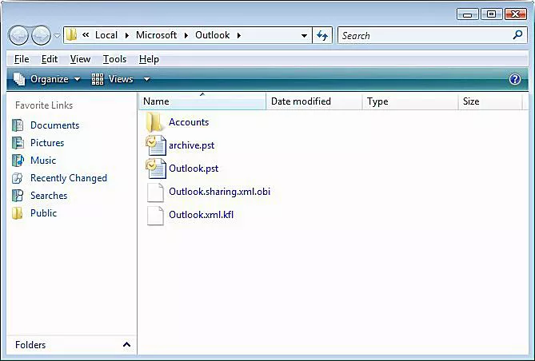Click the Outlook.pst file name
This screenshot has height=361, width=535.
pos(194,169)
